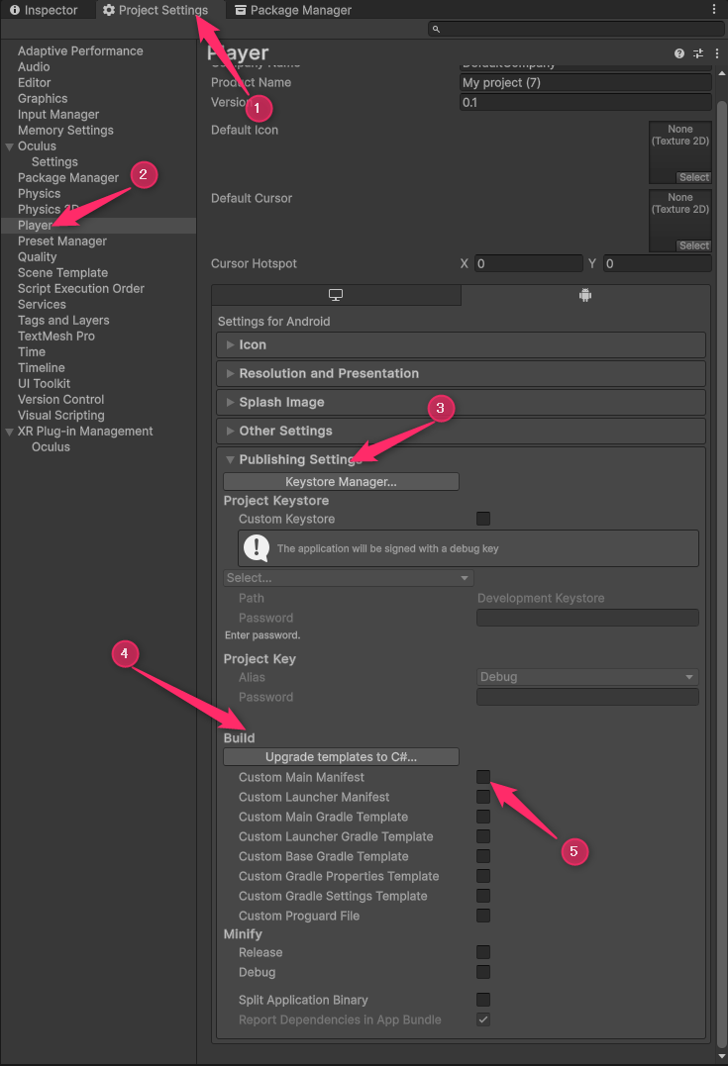The width and height of the screenshot is (728, 1066).
Task: Click inside the Product Name input field
Action: click(x=584, y=82)
